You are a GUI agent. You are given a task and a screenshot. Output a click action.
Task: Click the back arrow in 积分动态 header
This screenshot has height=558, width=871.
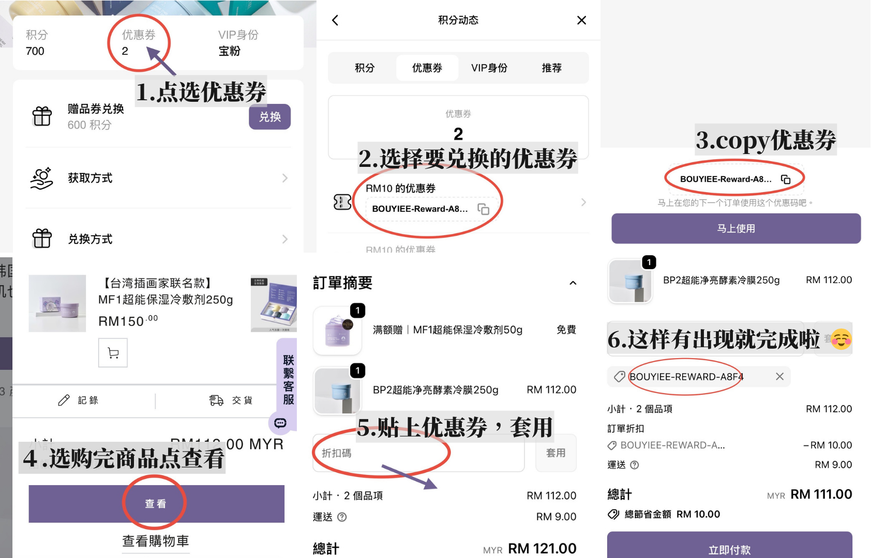click(x=335, y=20)
